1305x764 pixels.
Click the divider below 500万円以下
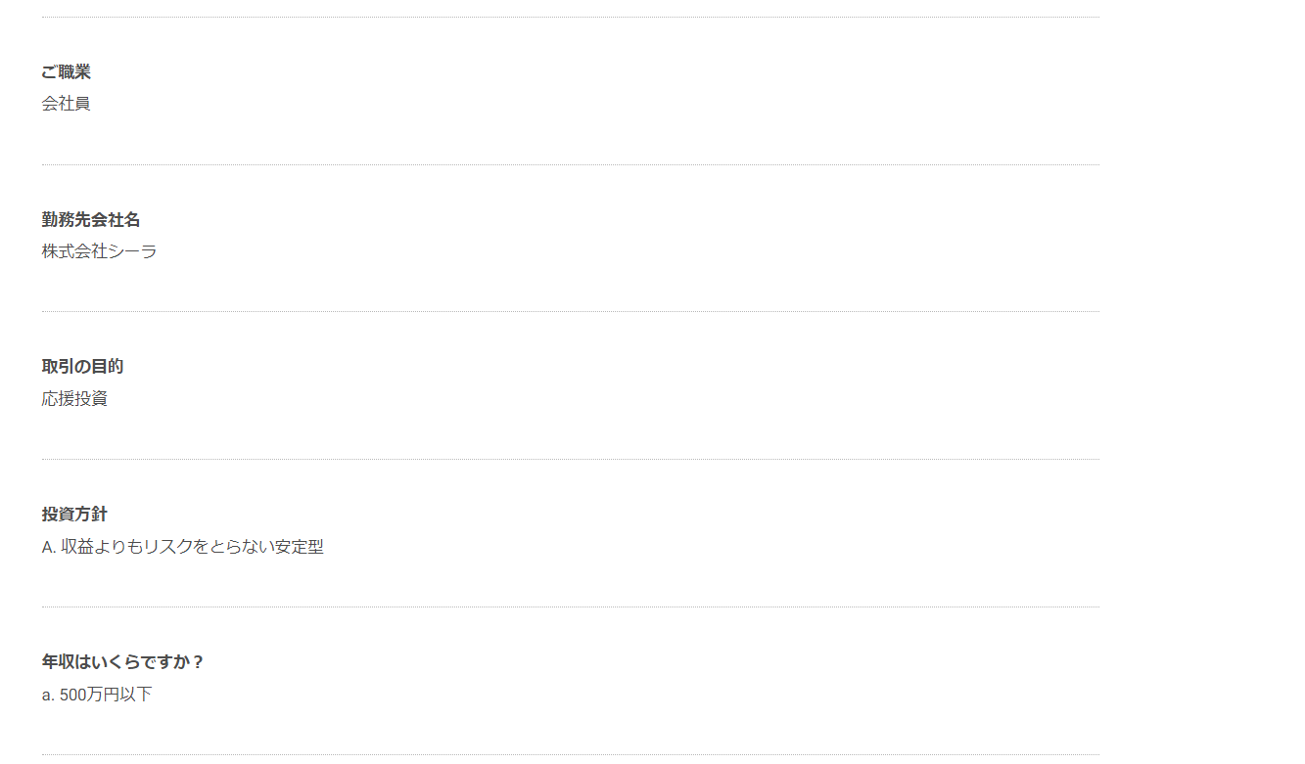tap(571, 755)
